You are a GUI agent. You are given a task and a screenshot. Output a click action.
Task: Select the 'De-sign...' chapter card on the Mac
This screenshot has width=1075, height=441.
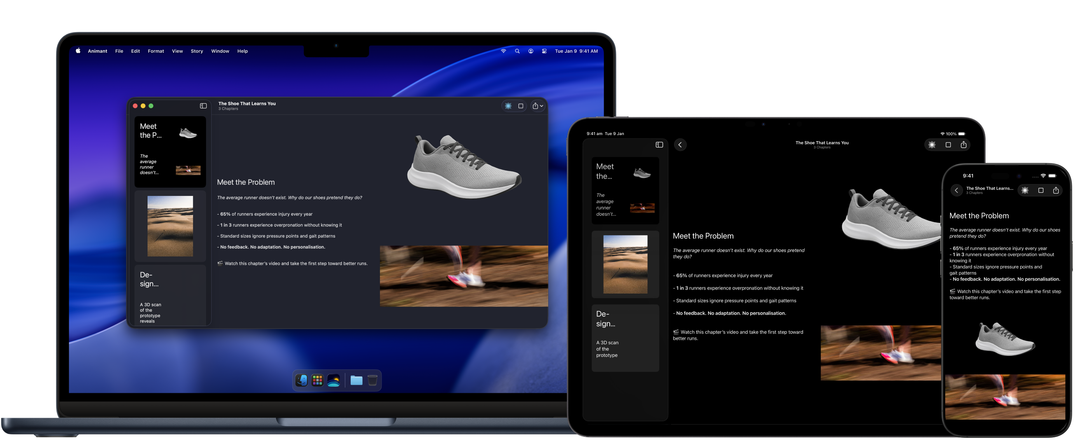tap(170, 295)
